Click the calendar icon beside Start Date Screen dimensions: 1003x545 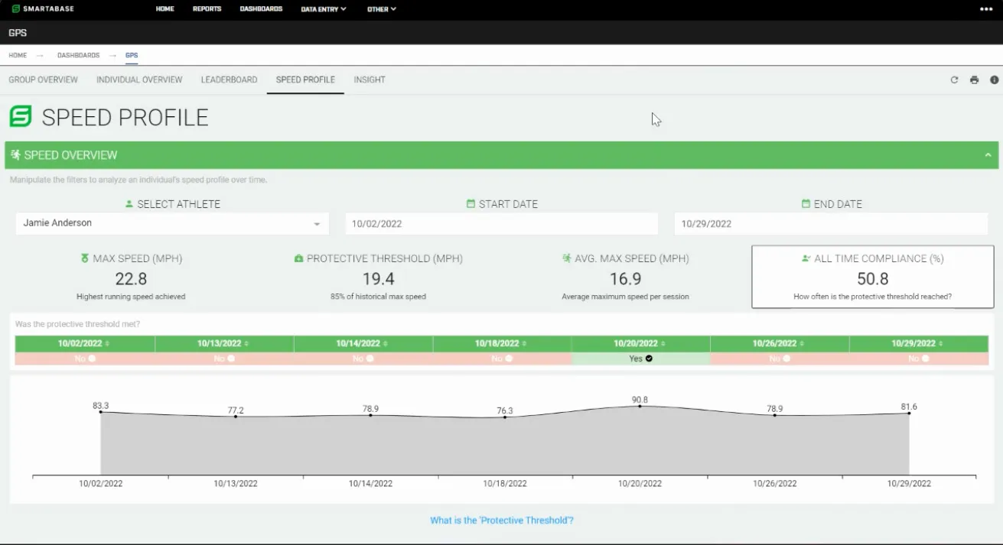(471, 204)
